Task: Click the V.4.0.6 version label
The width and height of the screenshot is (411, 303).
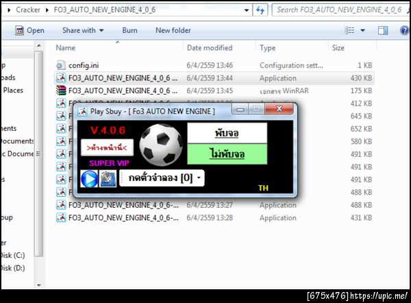Action: (x=108, y=130)
